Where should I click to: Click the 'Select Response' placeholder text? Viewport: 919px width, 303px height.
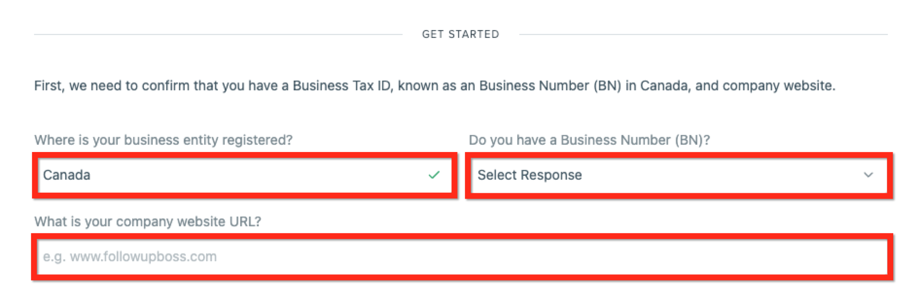point(530,175)
